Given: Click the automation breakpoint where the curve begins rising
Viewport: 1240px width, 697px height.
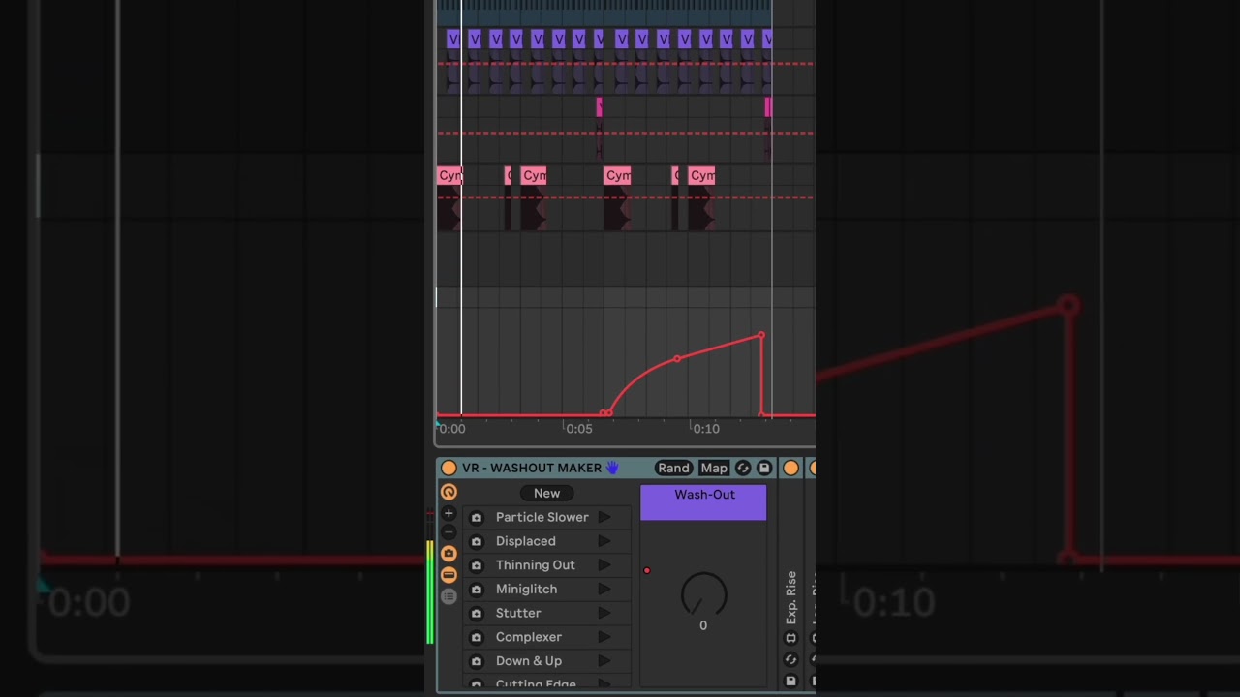Looking at the screenshot, I should point(608,413).
